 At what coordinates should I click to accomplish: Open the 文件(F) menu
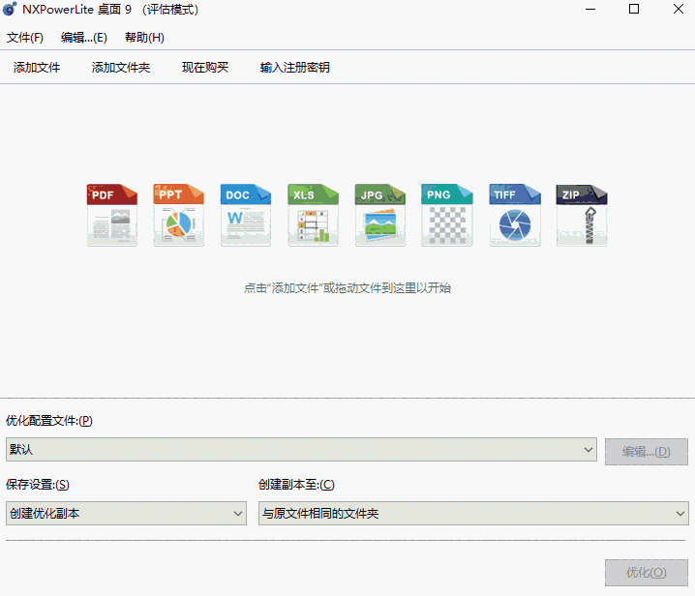click(25, 38)
